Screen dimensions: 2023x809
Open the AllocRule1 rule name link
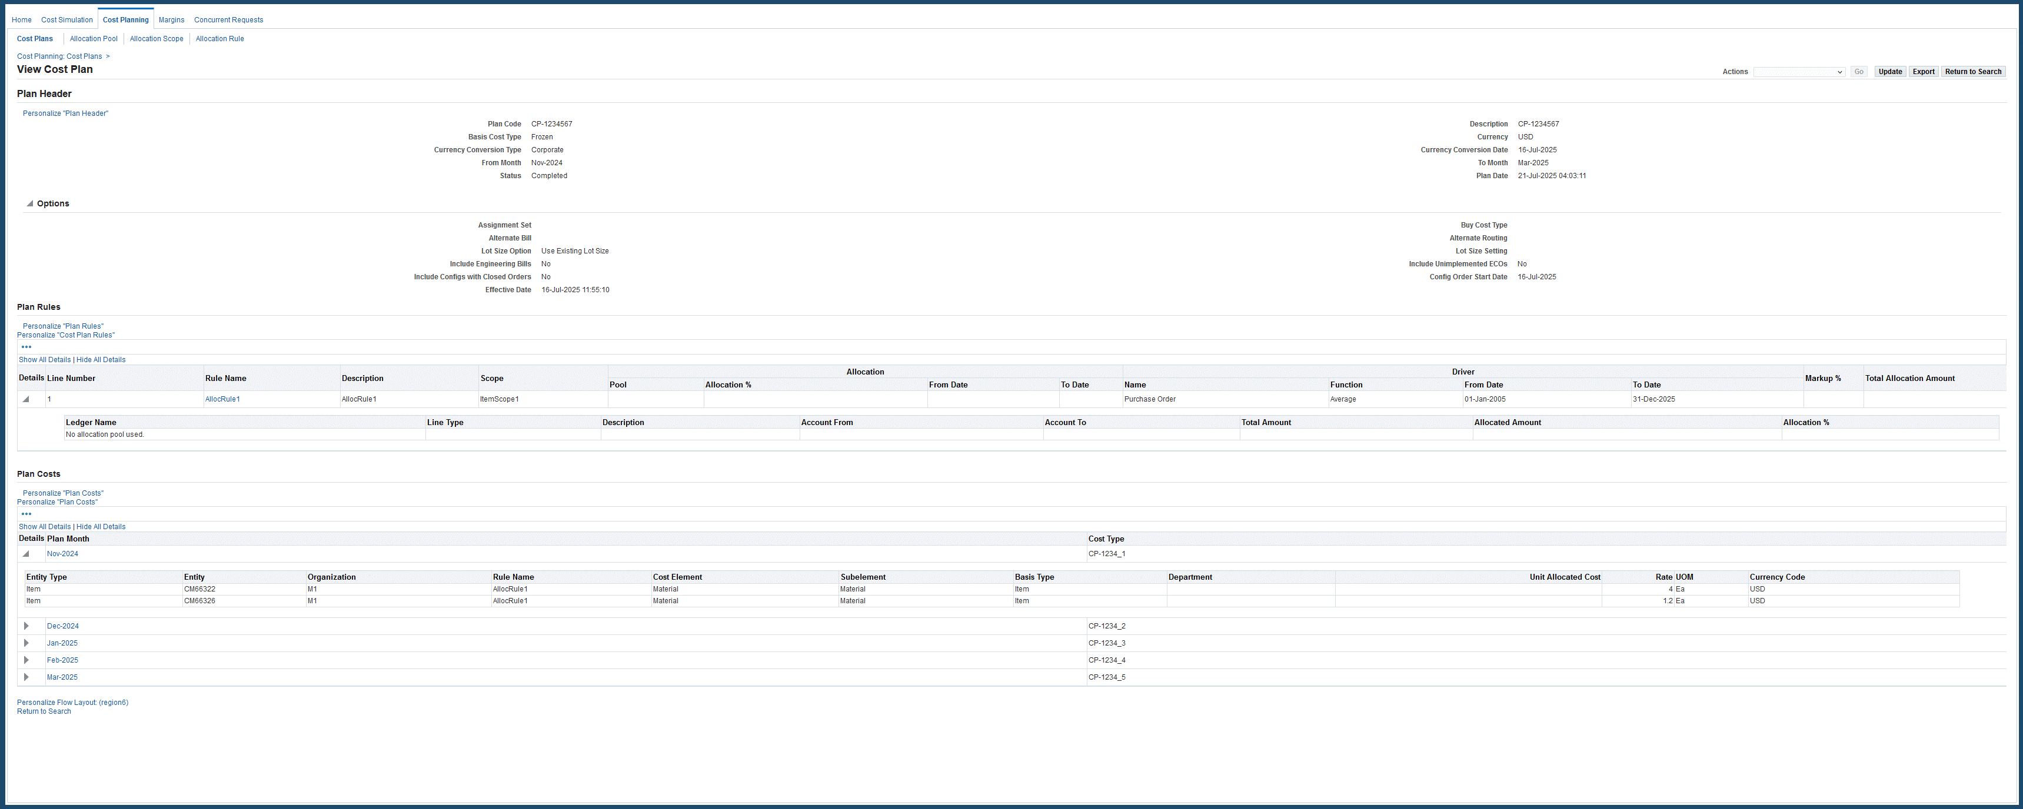click(x=222, y=399)
